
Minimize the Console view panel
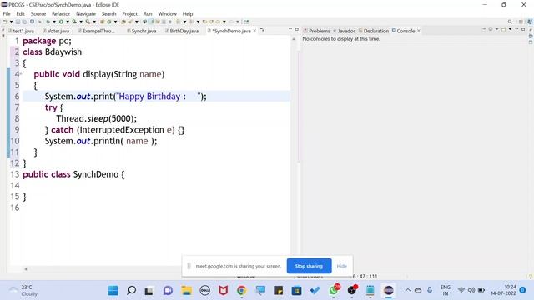click(516, 29)
